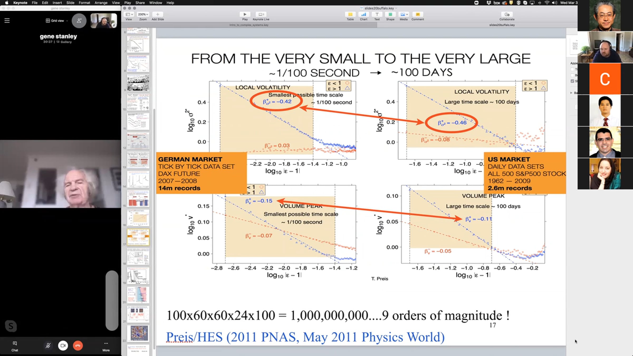This screenshot has height=356, width=633.
Task: Select slide 17 thumbnail in the navigator
Action: pos(138,237)
